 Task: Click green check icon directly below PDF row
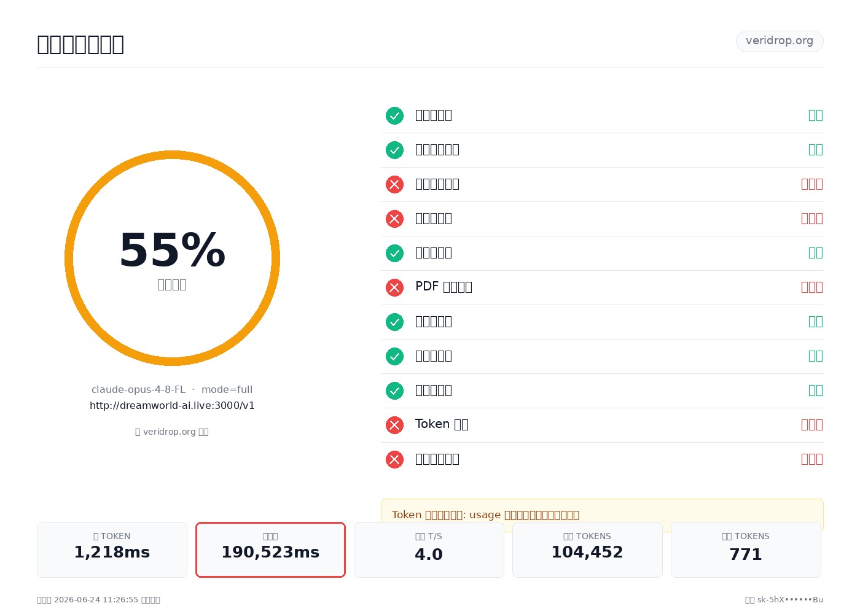pyautogui.click(x=394, y=322)
